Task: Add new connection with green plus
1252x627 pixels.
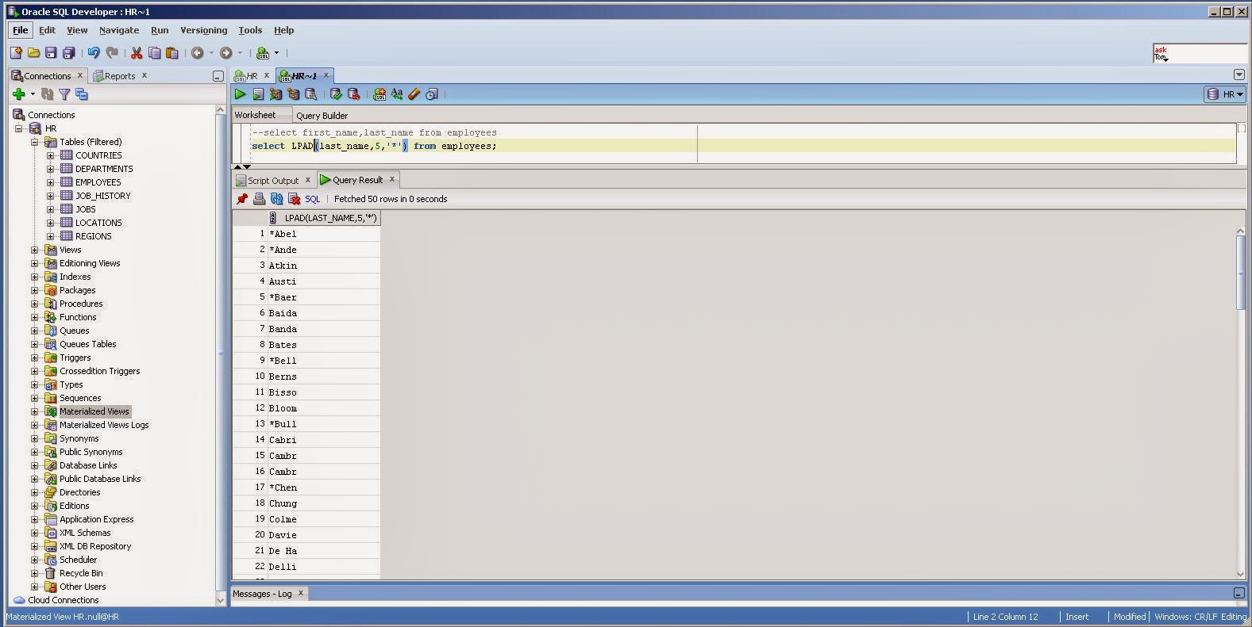Action: click(x=19, y=94)
